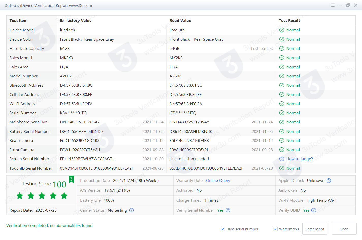The image size is (362, 240).
Task: Click question icon in Screen Serial row
Action: (x=281, y=159)
